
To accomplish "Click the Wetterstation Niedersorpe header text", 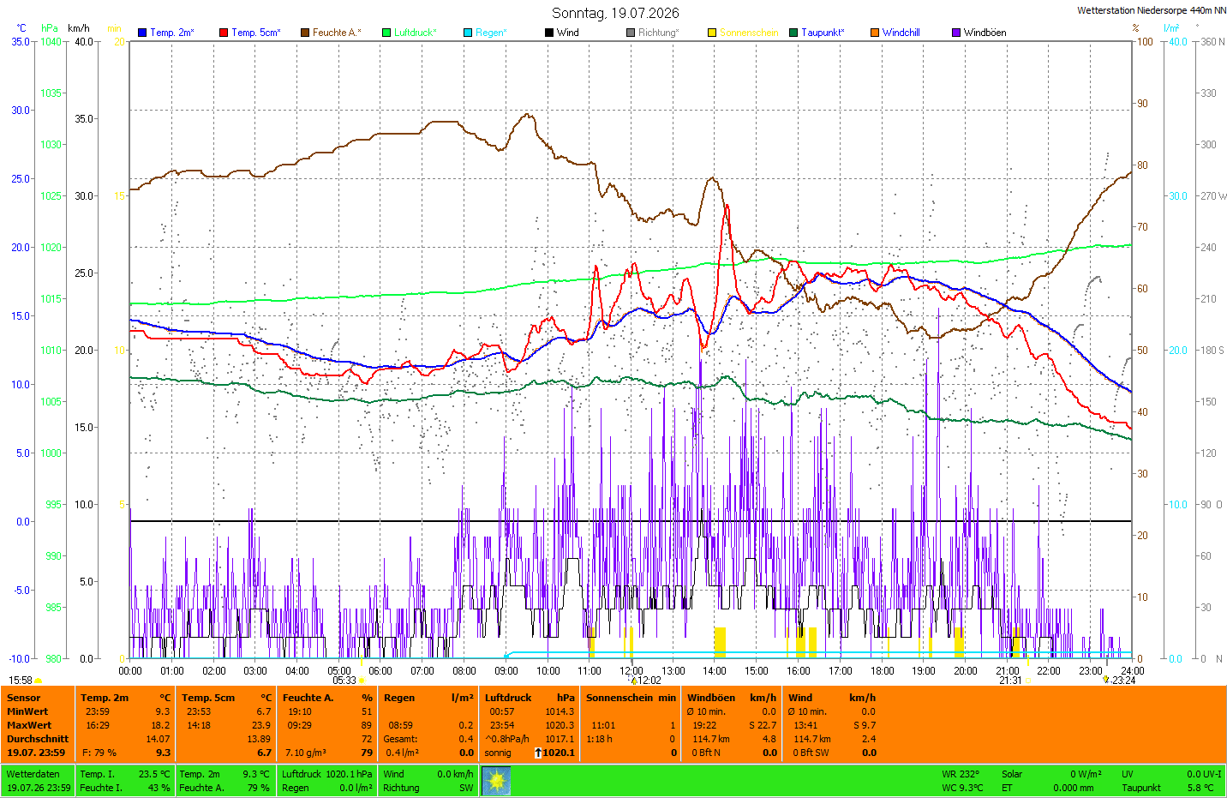I will [1152, 10].
